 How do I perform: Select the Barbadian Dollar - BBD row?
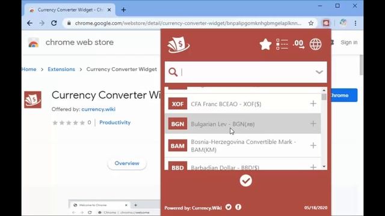pos(242,164)
